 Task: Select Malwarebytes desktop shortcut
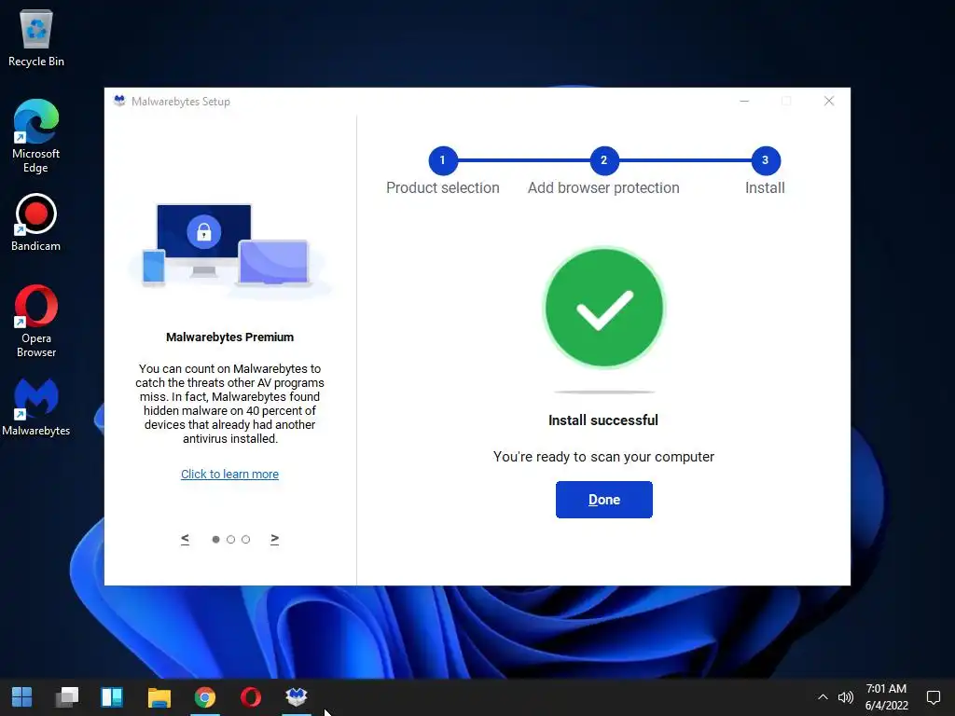pyautogui.click(x=36, y=406)
